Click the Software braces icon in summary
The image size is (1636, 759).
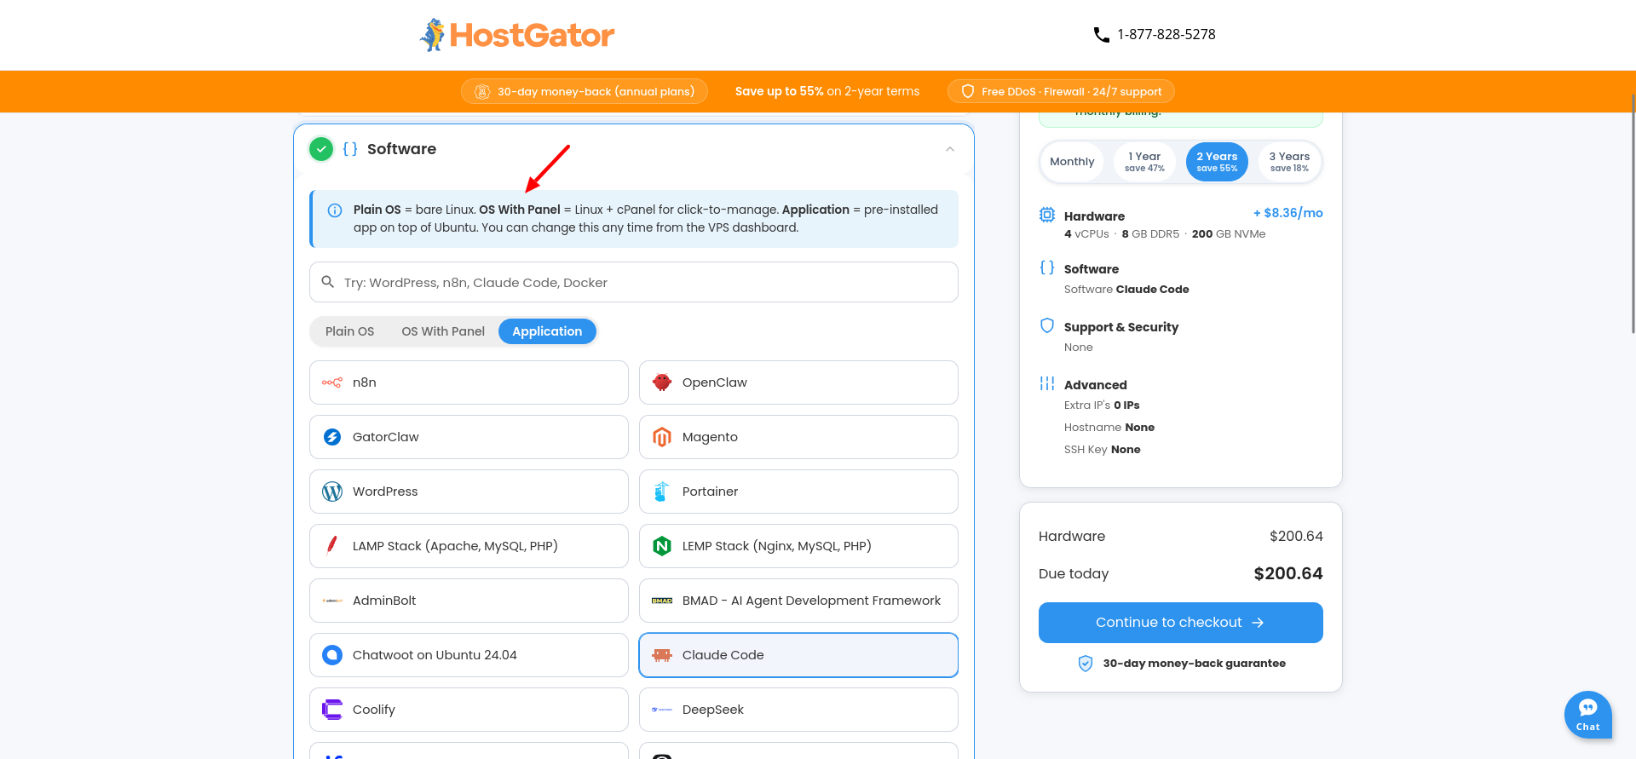1047,267
